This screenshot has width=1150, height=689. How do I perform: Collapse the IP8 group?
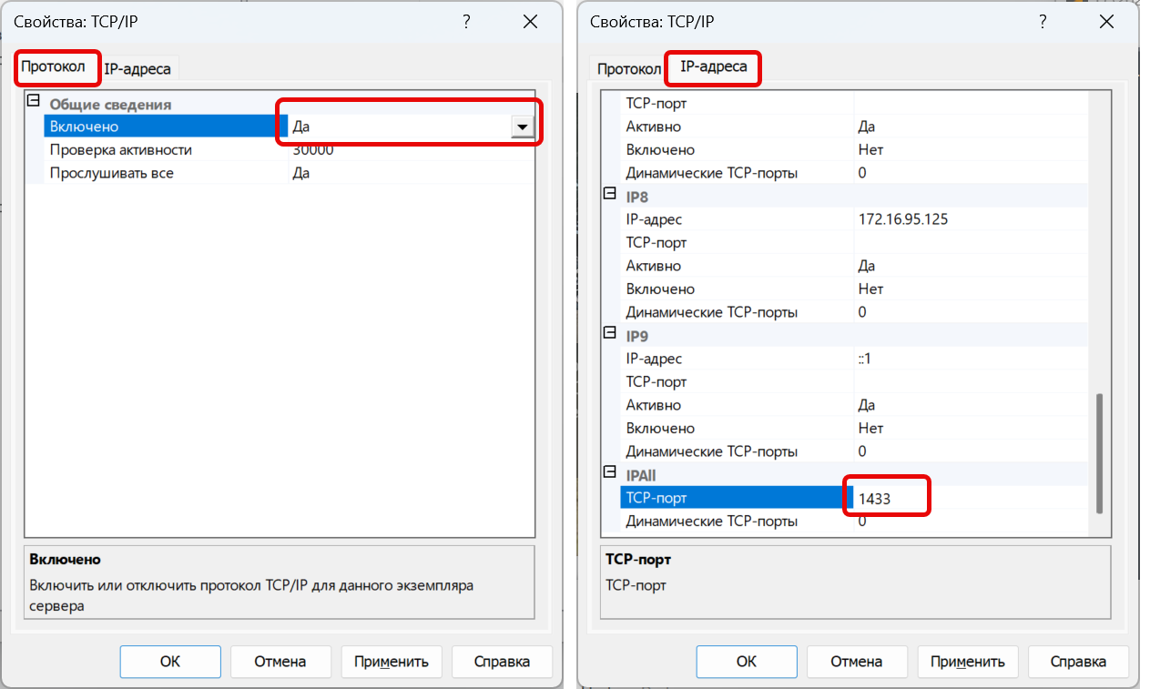click(x=609, y=194)
